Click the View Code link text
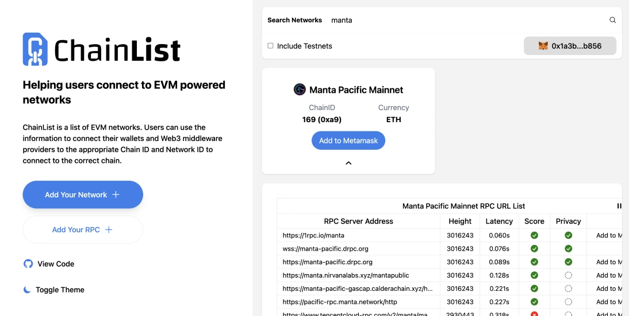The width and height of the screenshot is (629, 316). pos(56,264)
